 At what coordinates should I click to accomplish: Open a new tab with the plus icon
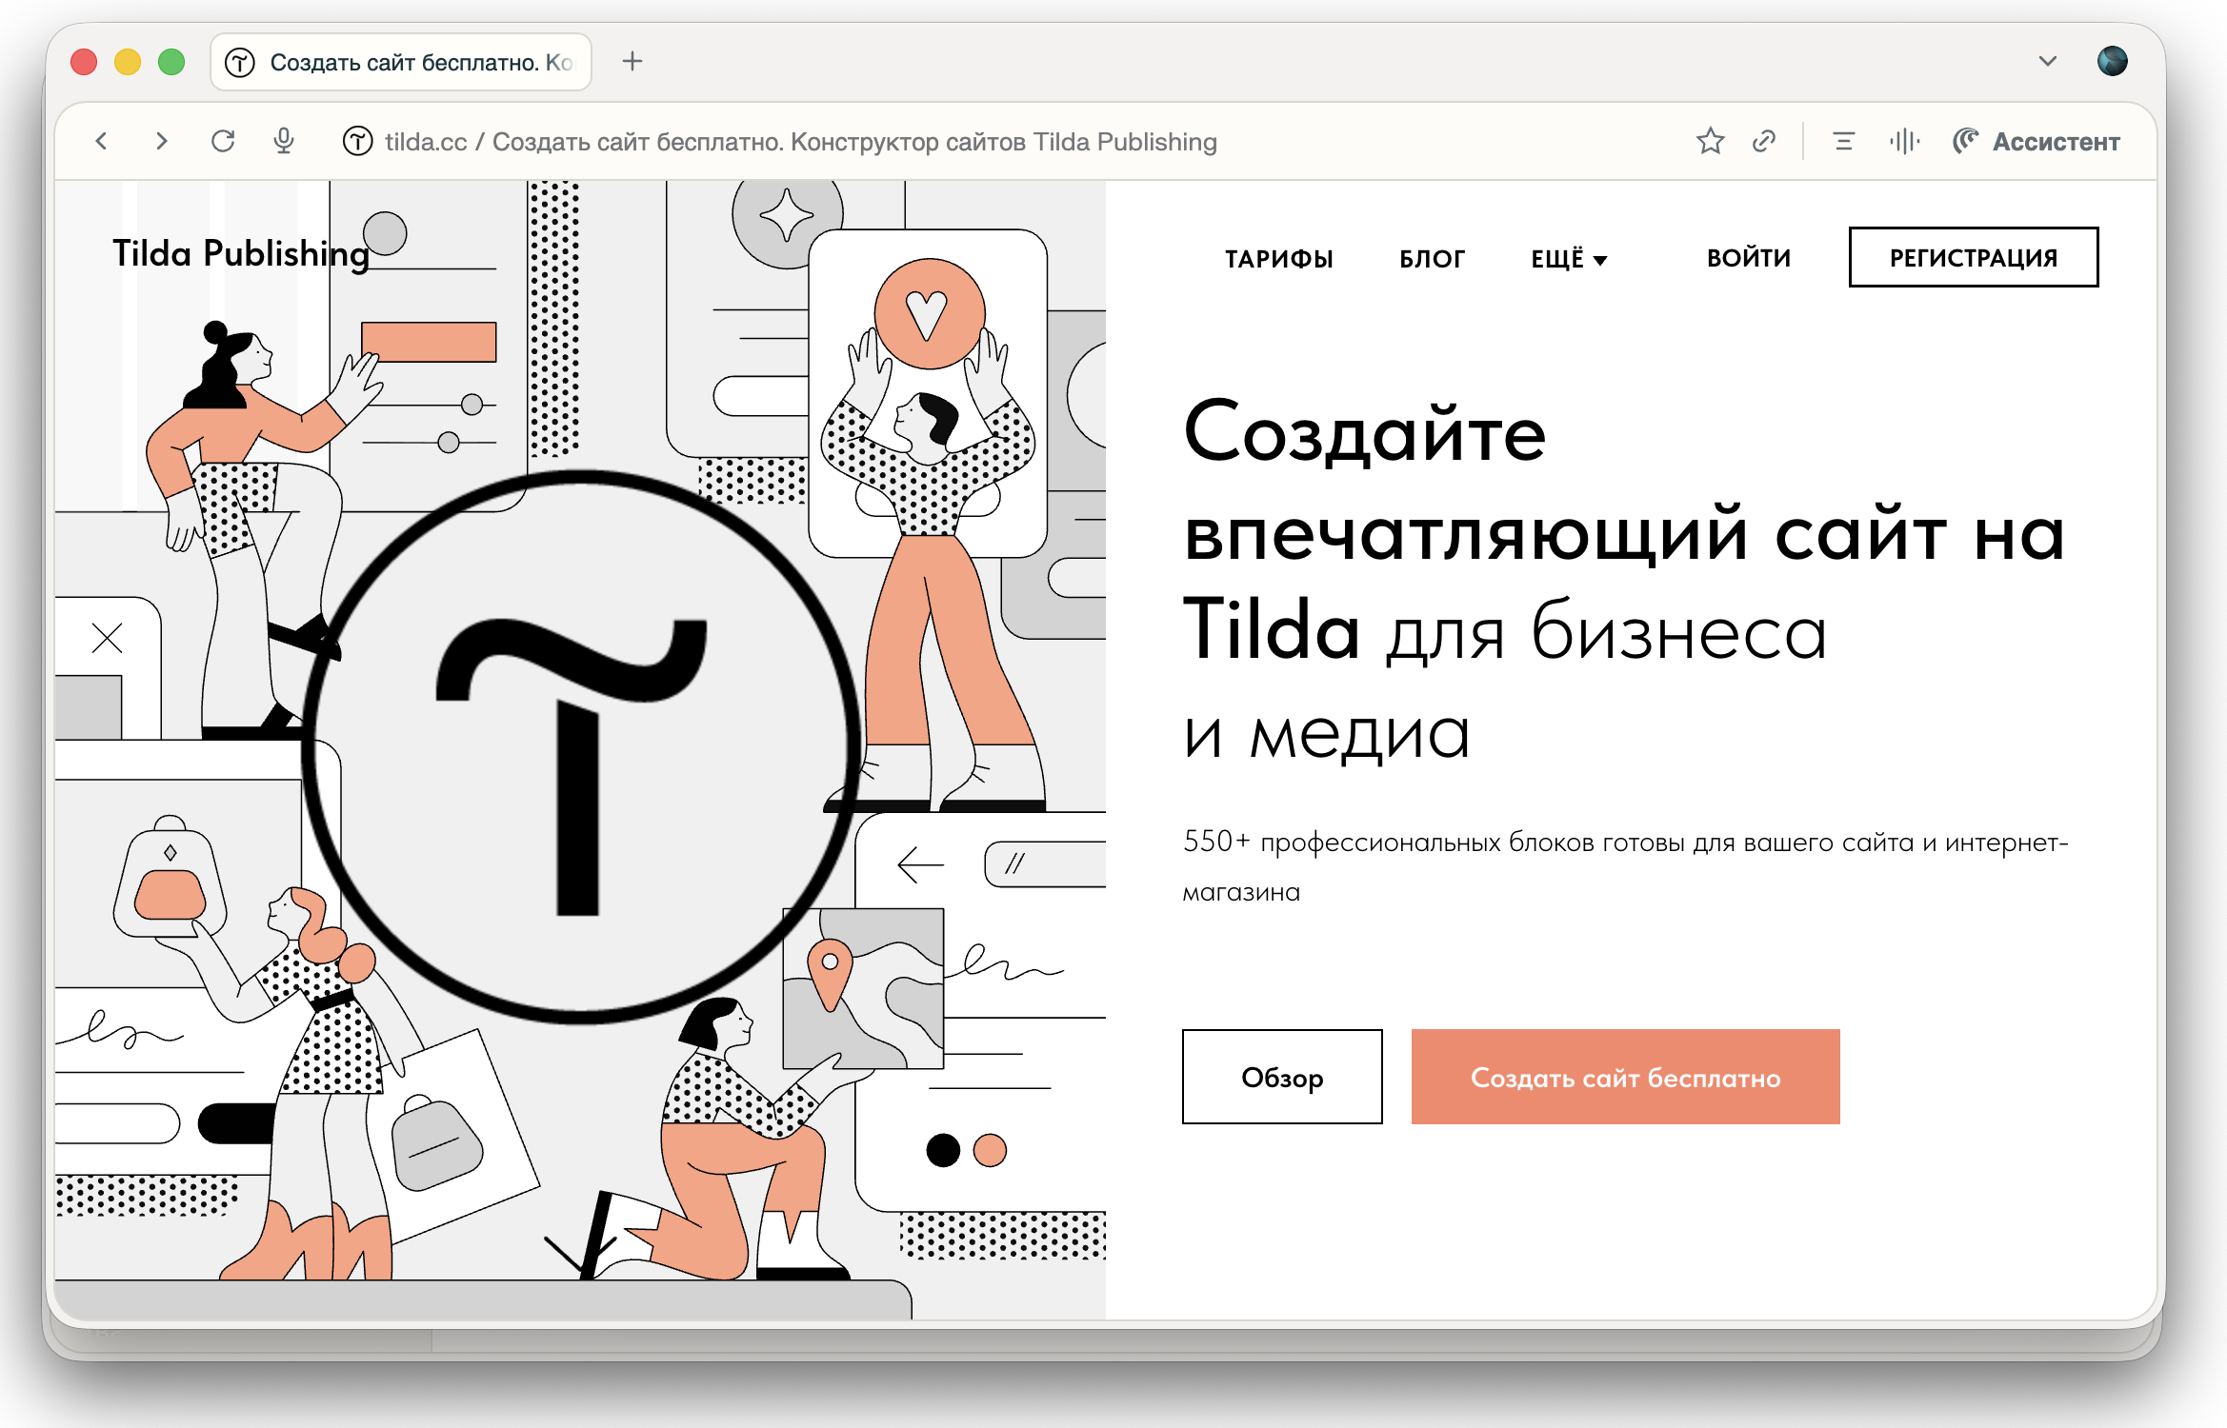click(632, 62)
